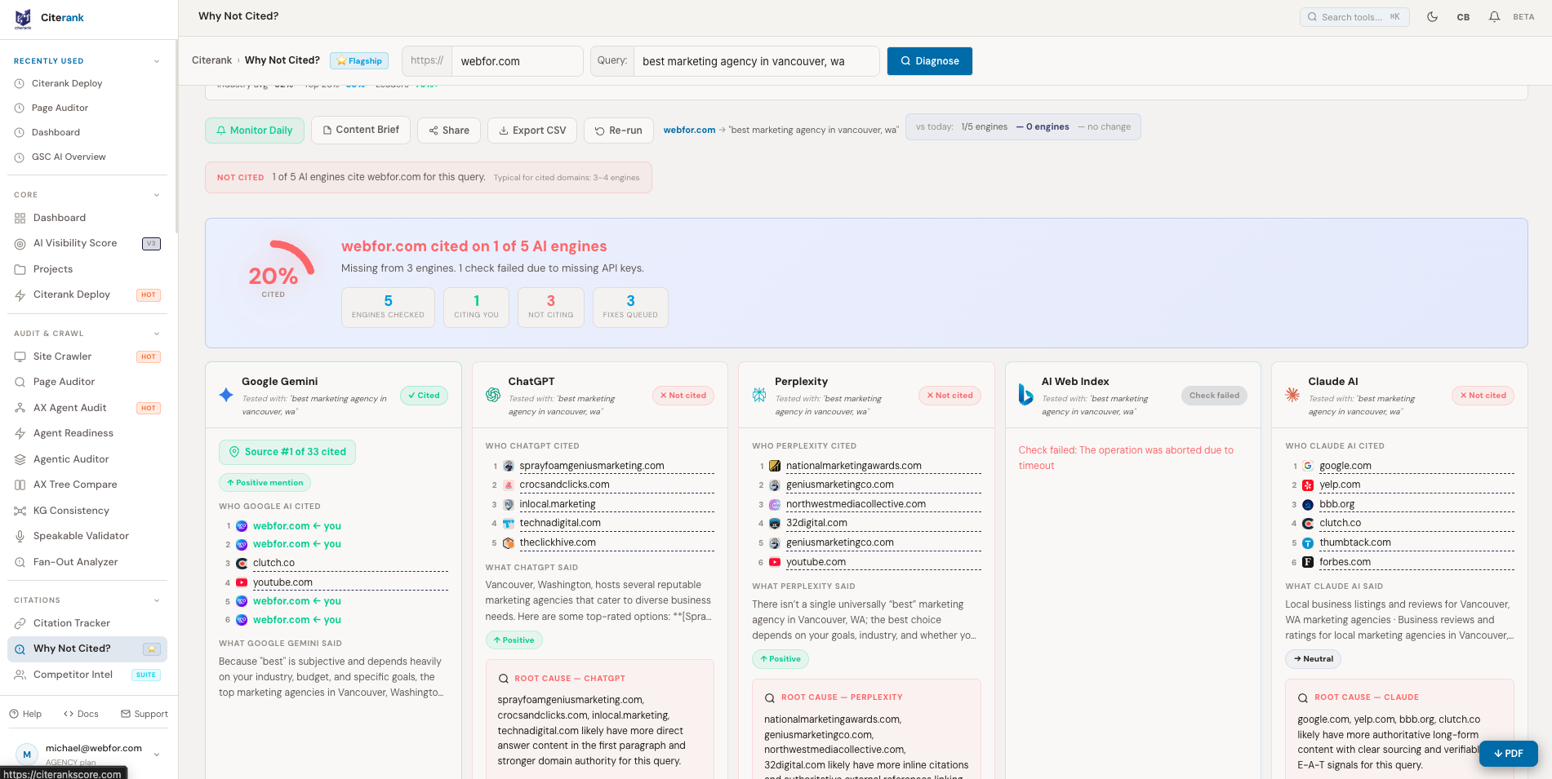Viewport: 1552px width, 779px height.
Task: Click the Engines Checked stat card
Action: point(388,308)
